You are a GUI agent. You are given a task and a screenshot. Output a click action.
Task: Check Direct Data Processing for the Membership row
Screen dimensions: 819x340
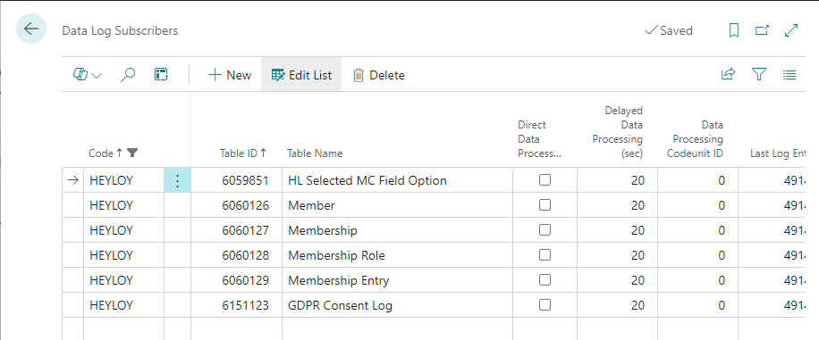point(545,230)
